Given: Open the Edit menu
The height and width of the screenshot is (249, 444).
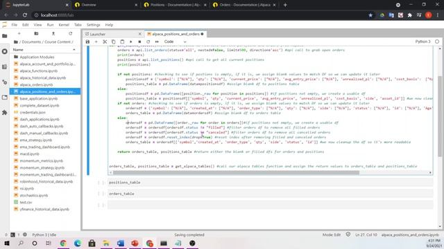Looking at the screenshot, I should tap(26, 25).
